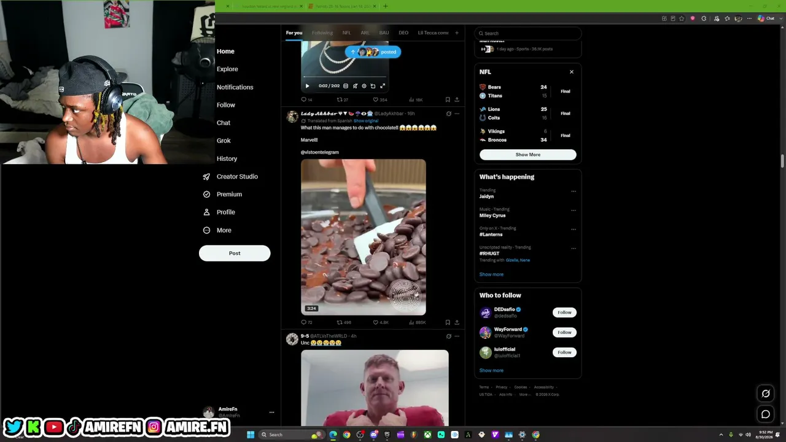Play the chocolate video thumbnail
The height and width of the screenshot is (442, 786).
364,238
